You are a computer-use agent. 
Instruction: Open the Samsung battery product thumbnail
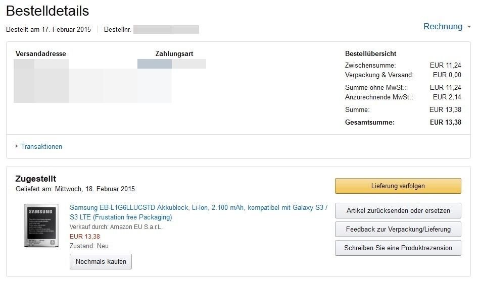(x=41, y=225)
